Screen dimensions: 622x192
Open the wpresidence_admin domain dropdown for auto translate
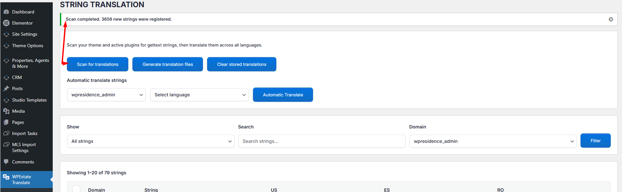click(106, 95)
